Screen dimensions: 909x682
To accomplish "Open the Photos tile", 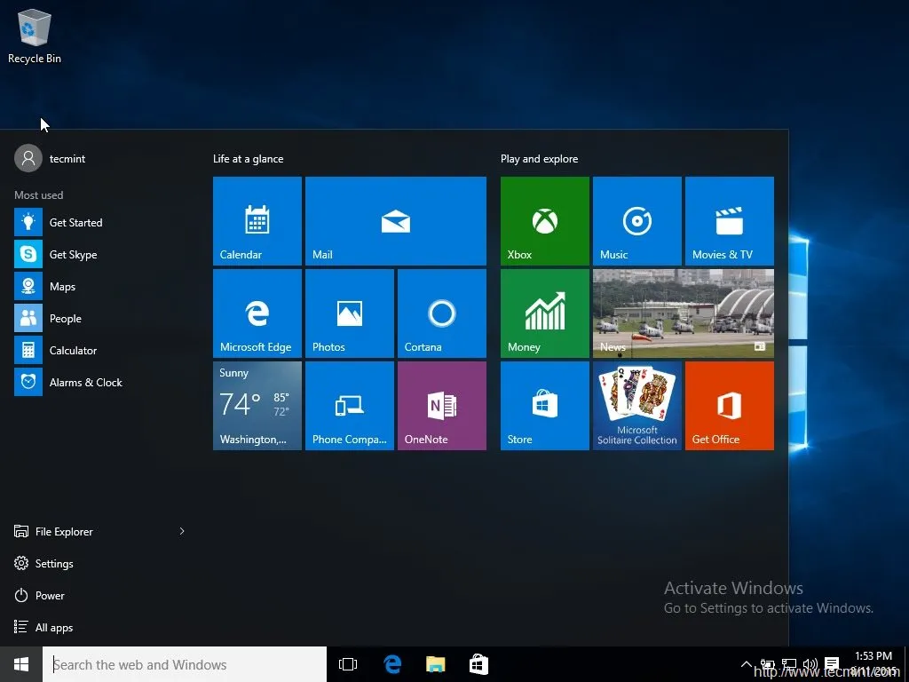I will [x=349, y=313].
